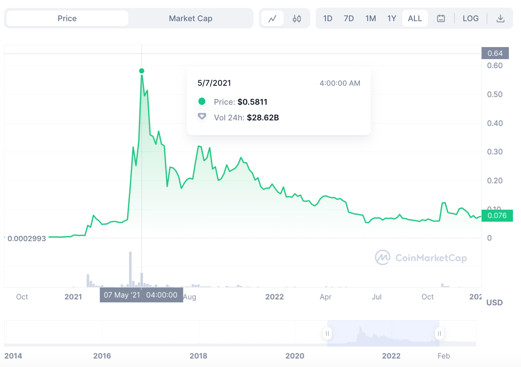Viewport: 521px width, 367px height.
Task: Click the 5/7/2021 date in tooltip
Action: (214, 83)
